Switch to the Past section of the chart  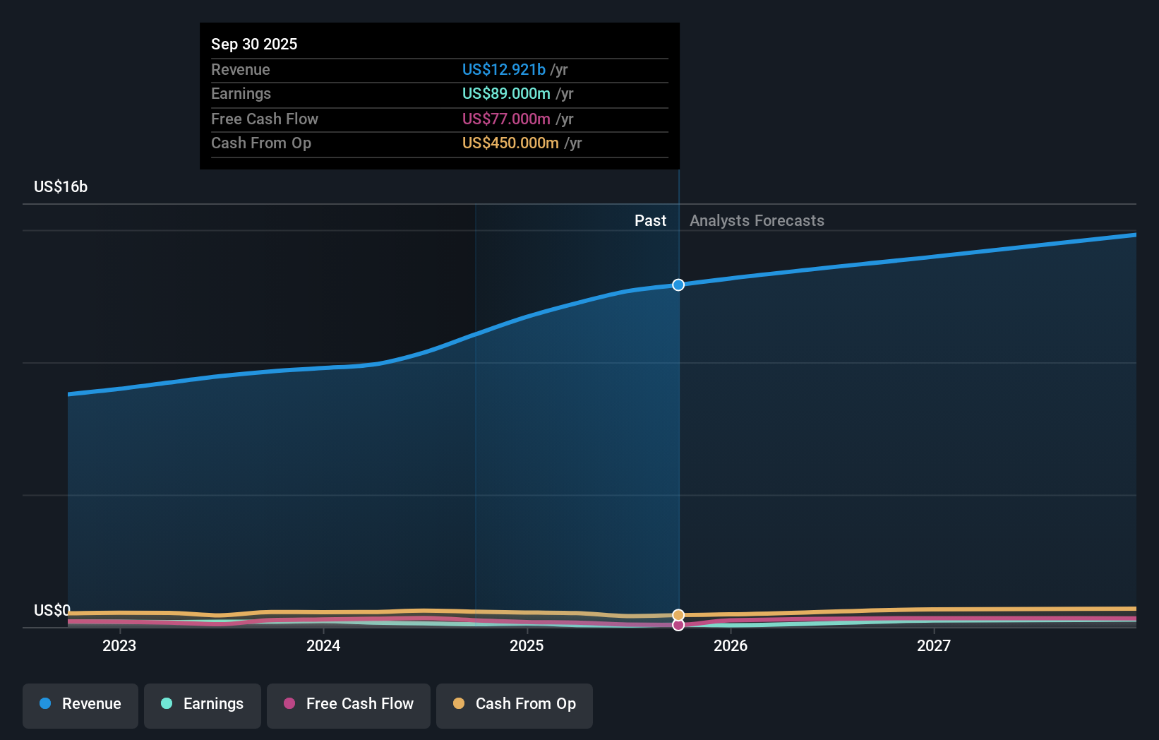click(650, 220)
